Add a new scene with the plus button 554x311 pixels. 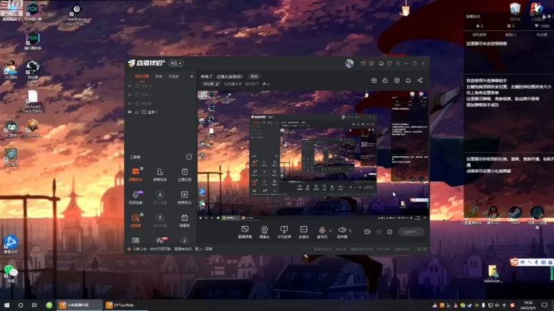(192, 76)
